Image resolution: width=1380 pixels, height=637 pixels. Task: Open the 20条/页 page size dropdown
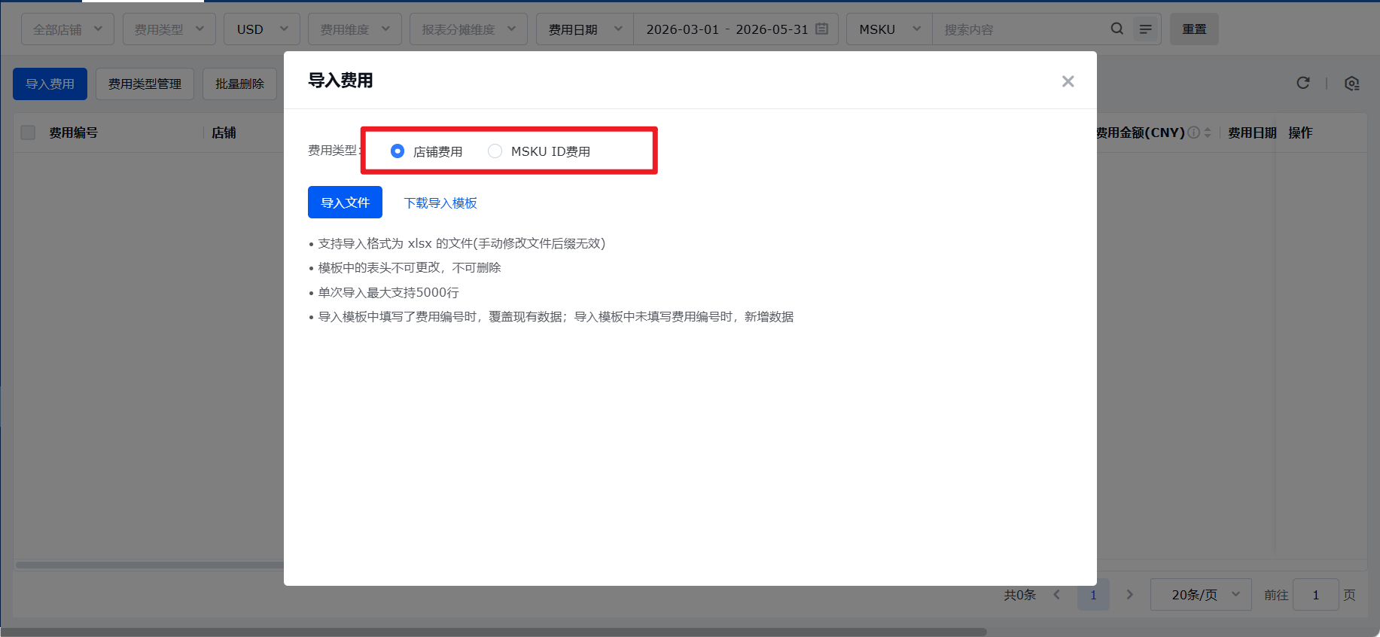pyautogui.click(x=1200, y=595)
